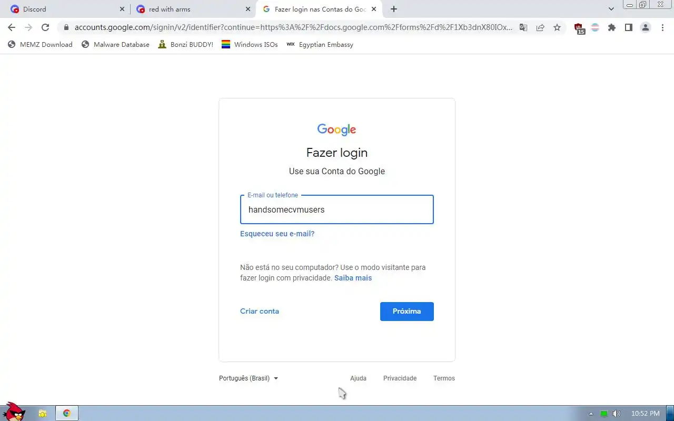This screenshot has width=674, height=421.
Task: Click Criar conta link
Action: 260,311
